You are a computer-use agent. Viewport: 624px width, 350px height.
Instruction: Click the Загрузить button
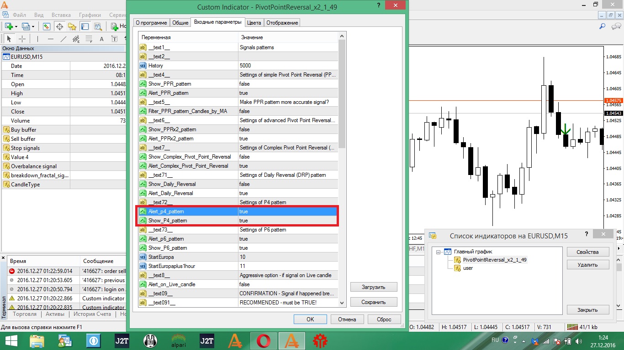coord(374,287)
